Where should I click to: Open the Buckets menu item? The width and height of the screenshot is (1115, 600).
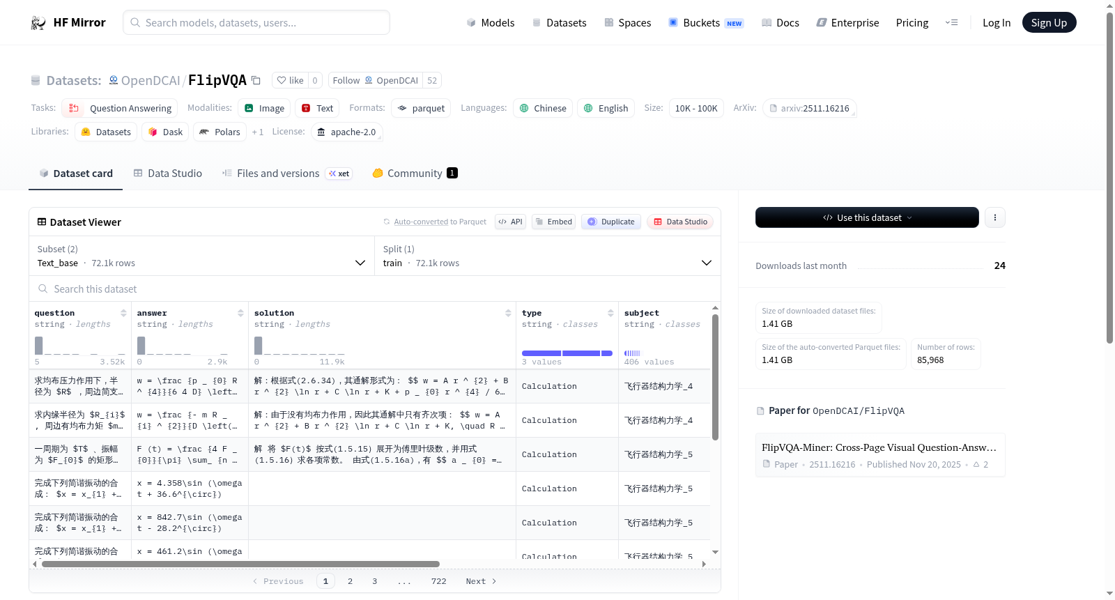pos(706,23)
